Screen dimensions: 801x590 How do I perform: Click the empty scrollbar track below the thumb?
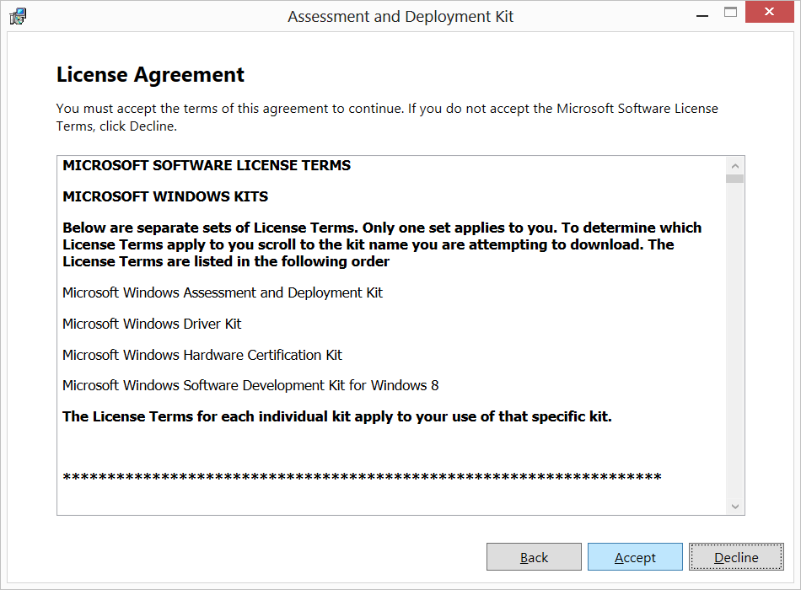734,337
